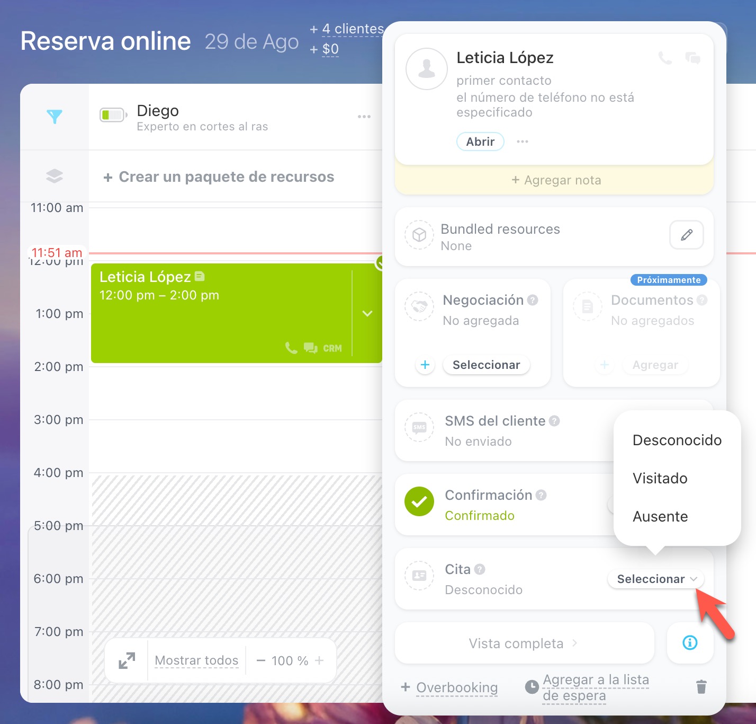This screenshot has width=756, height=724.
Task: Click chat icon on green appointment
Action: pyautogui.click(x=311, y=348)
